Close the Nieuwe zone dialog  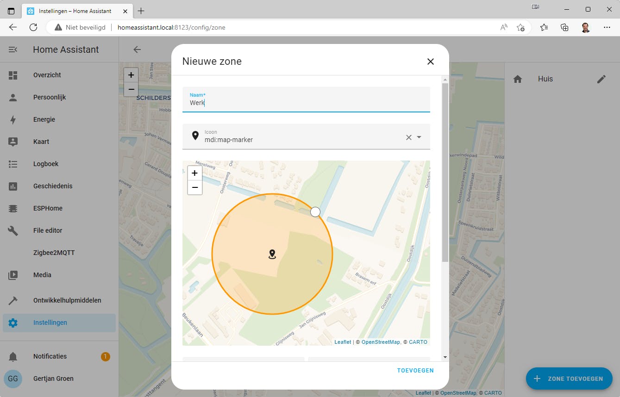click(430, 62)
